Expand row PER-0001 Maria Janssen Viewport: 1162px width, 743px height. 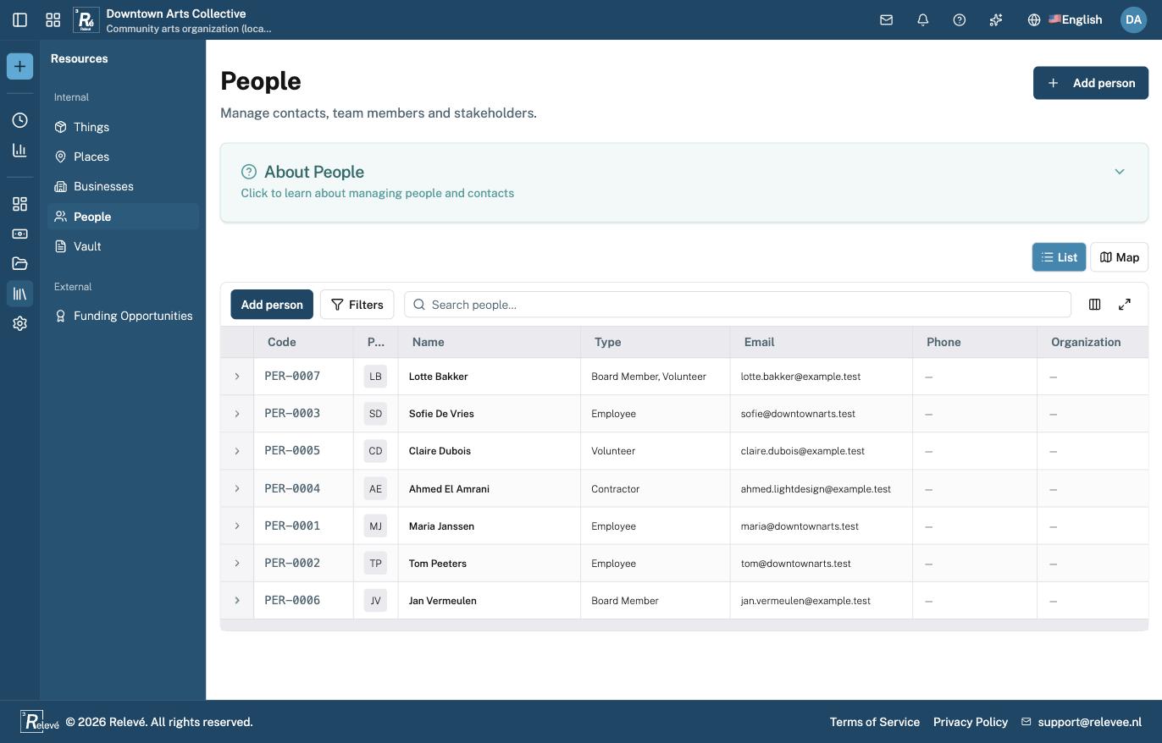click(237, 526)
